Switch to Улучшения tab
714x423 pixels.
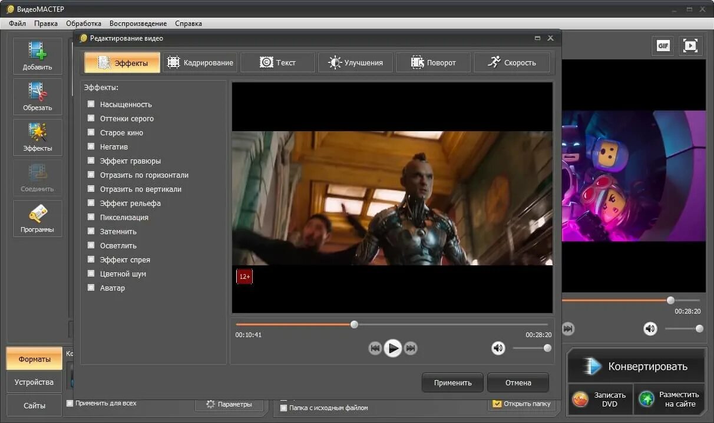pyautogui.click(x=355, y=62)
